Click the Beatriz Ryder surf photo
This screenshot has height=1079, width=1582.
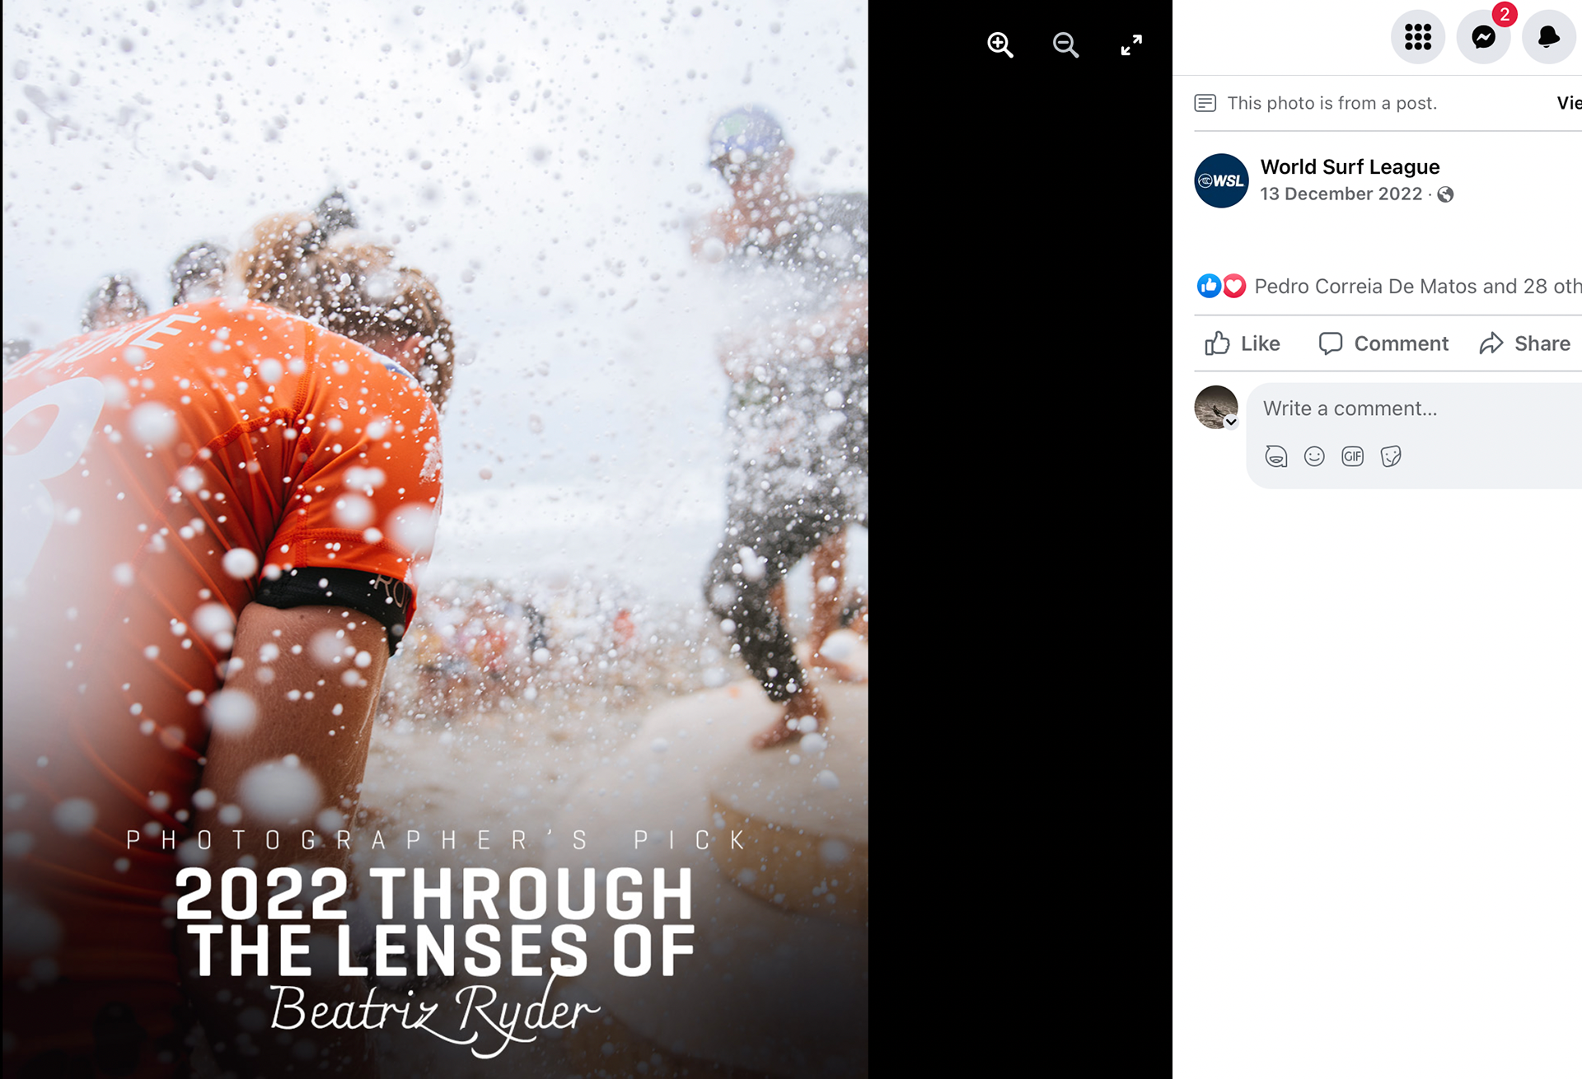point(435,539)
